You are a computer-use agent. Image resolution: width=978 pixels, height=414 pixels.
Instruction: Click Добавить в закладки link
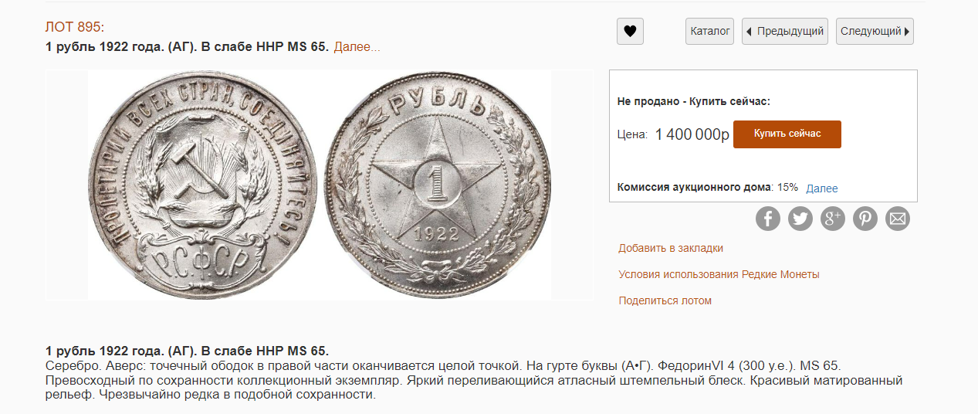click(671, 248)
